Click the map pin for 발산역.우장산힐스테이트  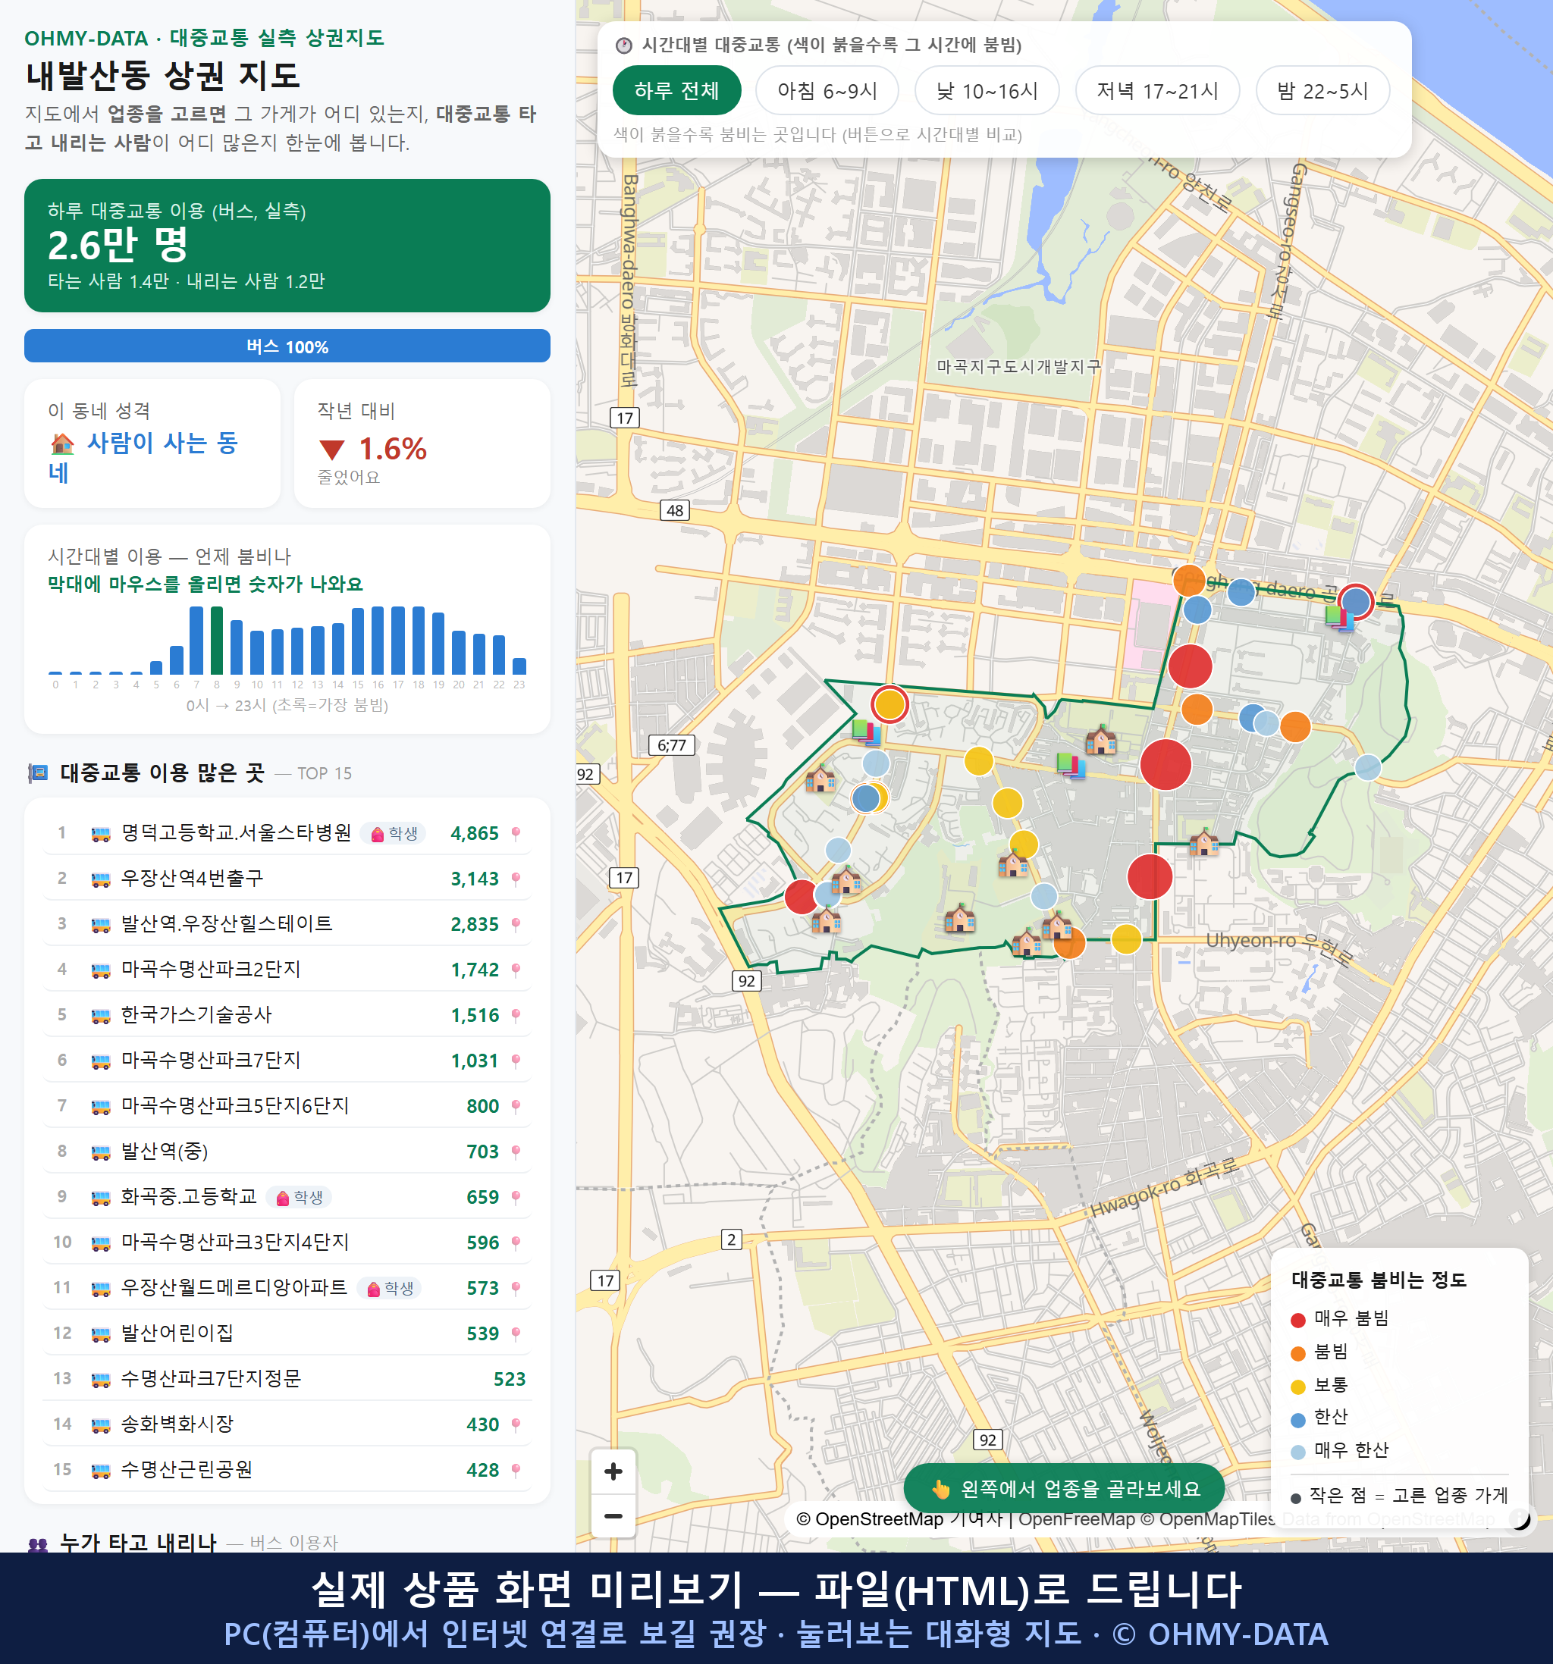516,924
